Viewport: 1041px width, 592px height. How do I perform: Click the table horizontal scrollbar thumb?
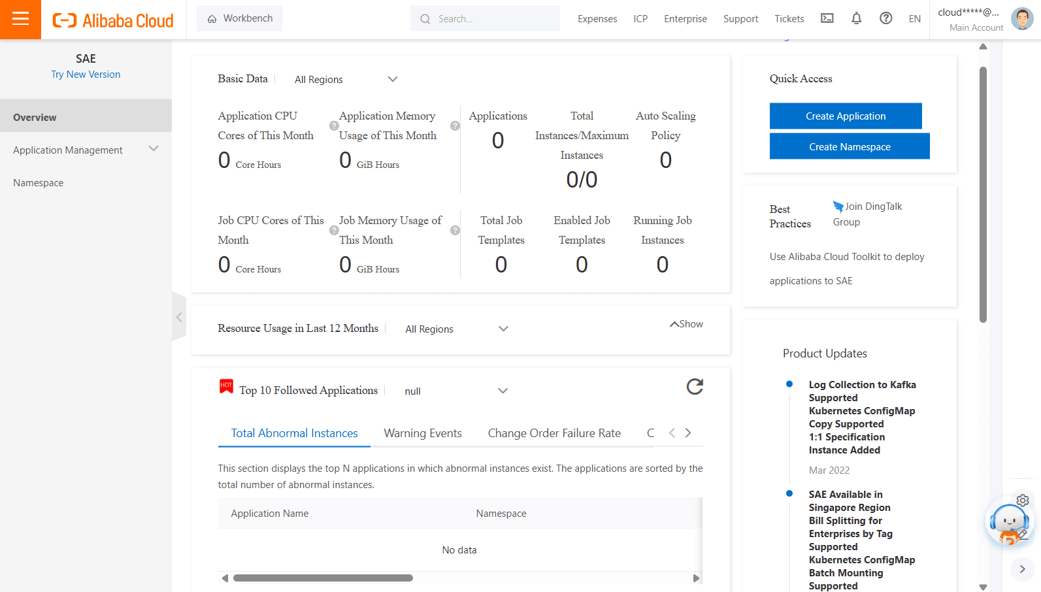click(323, 578)
